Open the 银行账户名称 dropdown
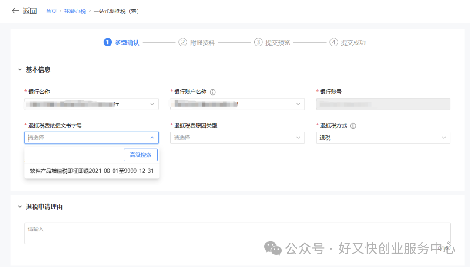The height and width of the screenshot is (267, 470). tap(238, 104)
